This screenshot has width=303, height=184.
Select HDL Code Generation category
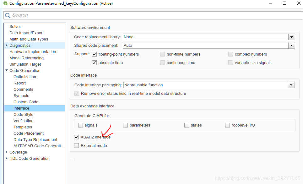(30, 159)
